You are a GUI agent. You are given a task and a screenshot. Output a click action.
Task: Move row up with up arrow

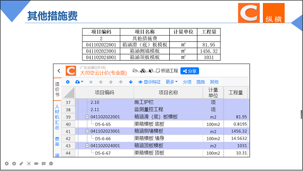pyautogui.click(x=121, y=82)
